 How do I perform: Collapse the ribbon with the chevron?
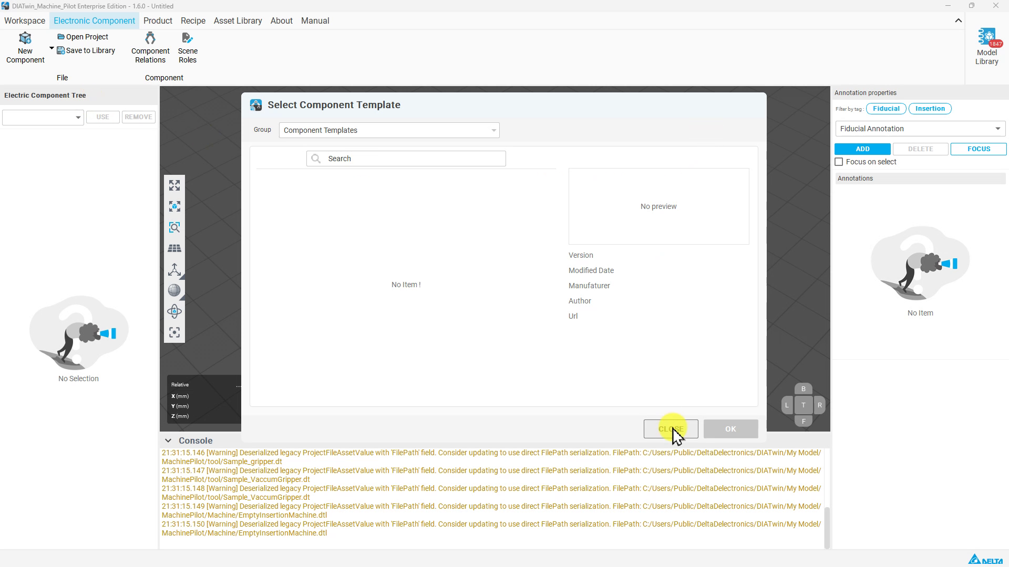tap(958, 21)
